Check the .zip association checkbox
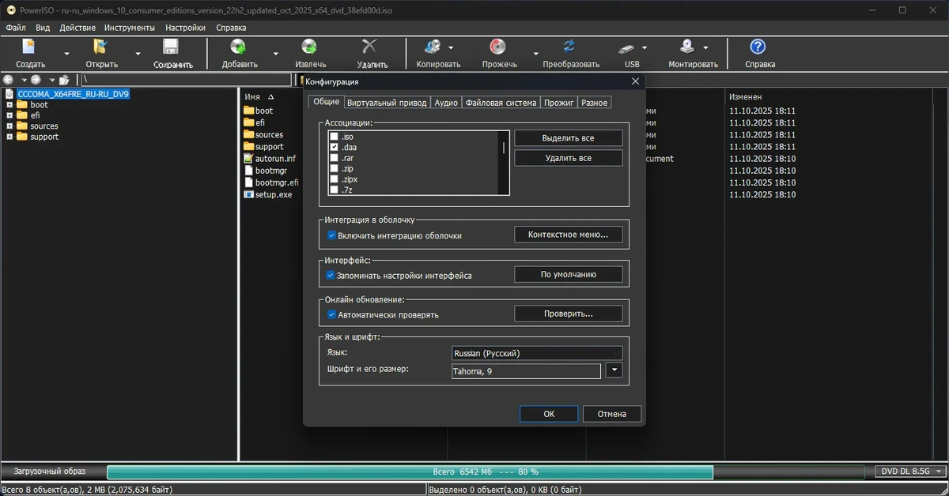The image size is (949, 496). point(334,168)
